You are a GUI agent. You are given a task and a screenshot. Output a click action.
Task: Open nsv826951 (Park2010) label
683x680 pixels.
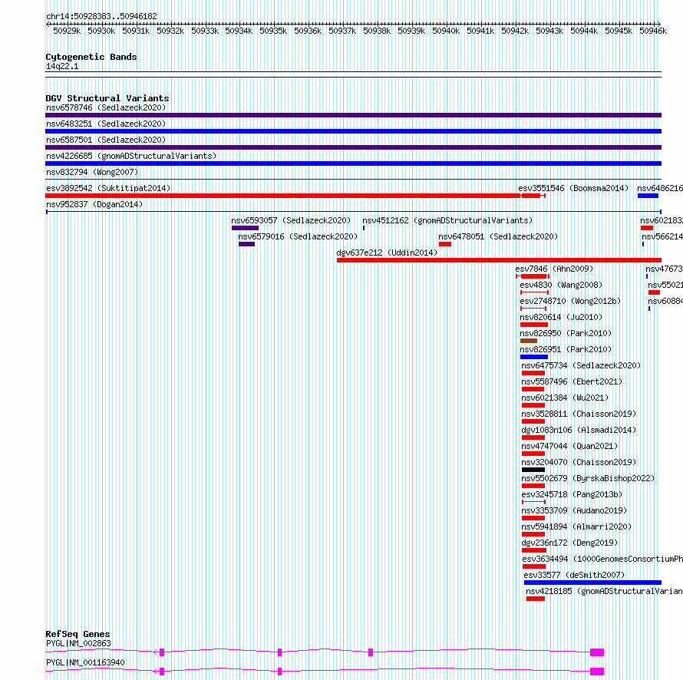pyautogui.click(x=566, y=349)
